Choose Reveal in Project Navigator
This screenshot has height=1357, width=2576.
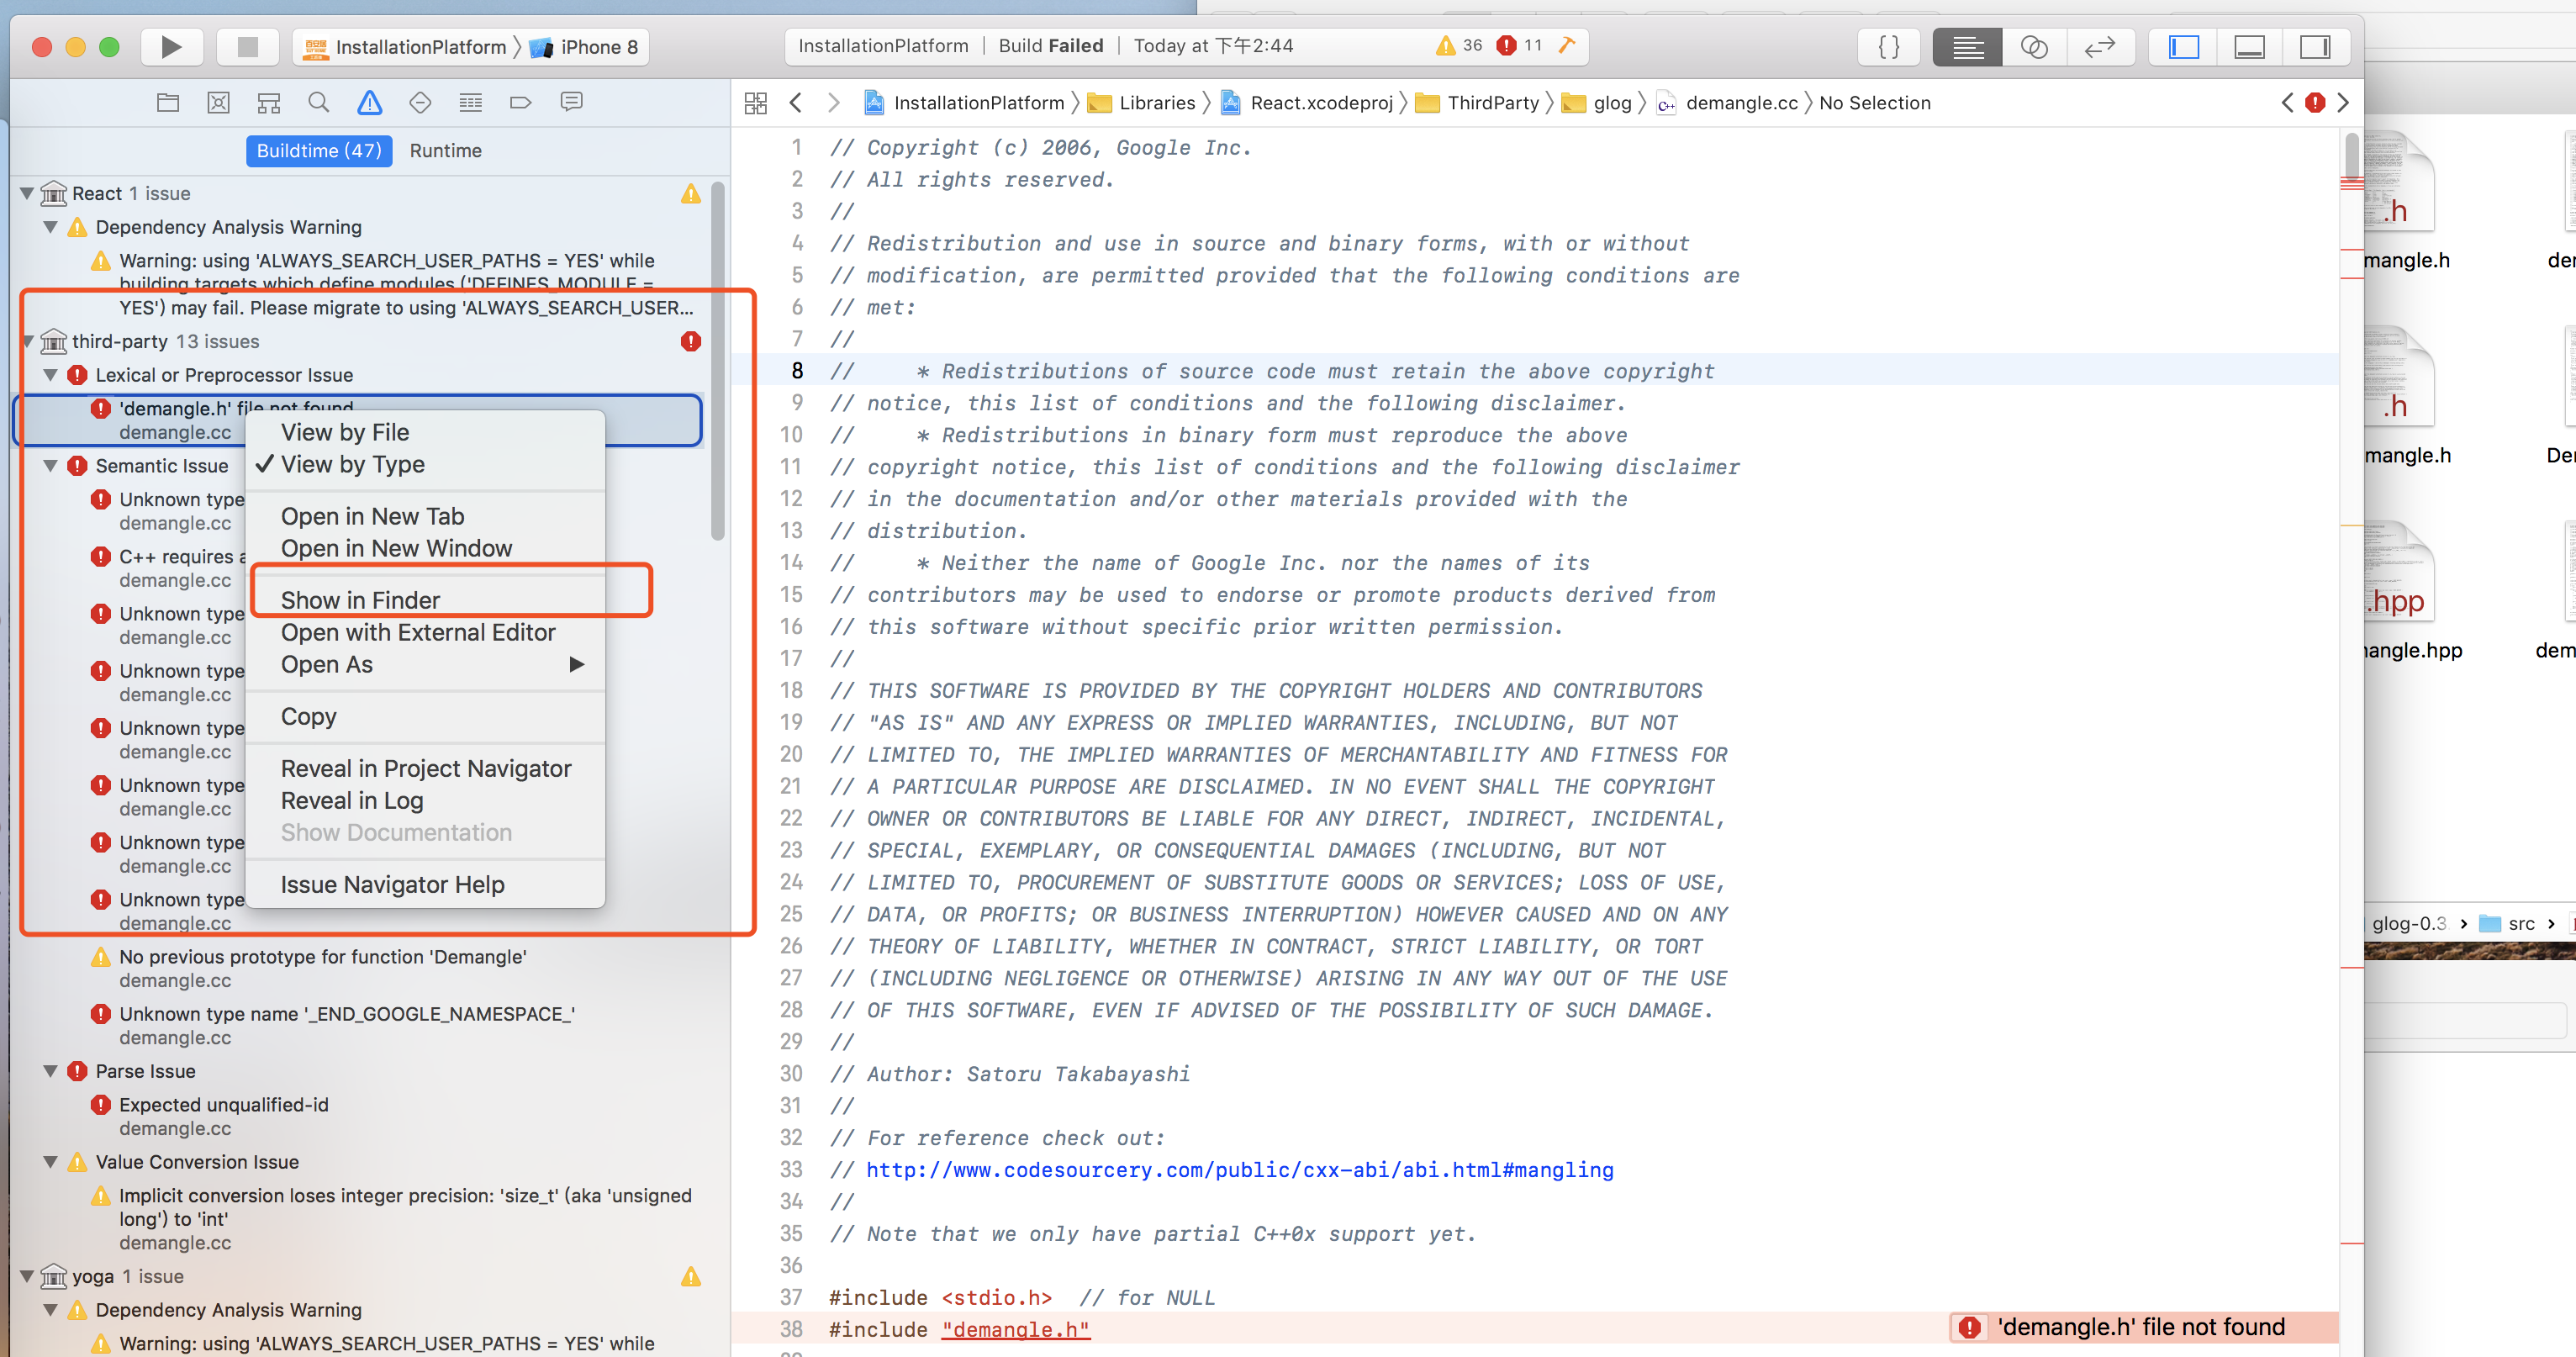pyautogui.click(x=425, y=769)
